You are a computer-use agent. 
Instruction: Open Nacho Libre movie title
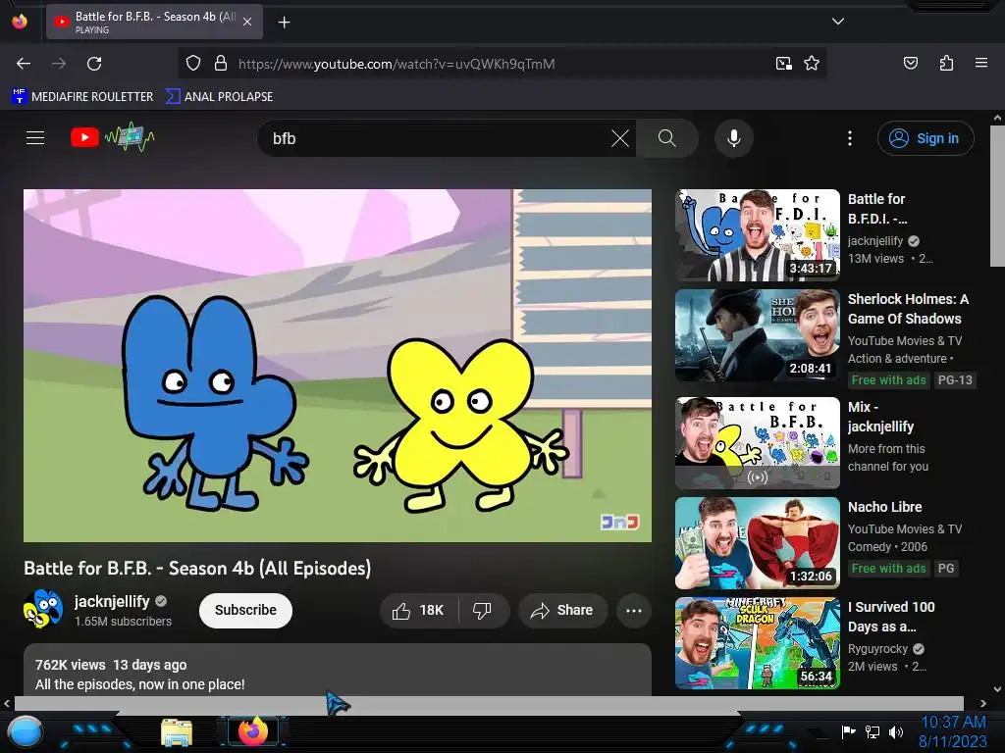pyautogui.click(x=884, y=507)
